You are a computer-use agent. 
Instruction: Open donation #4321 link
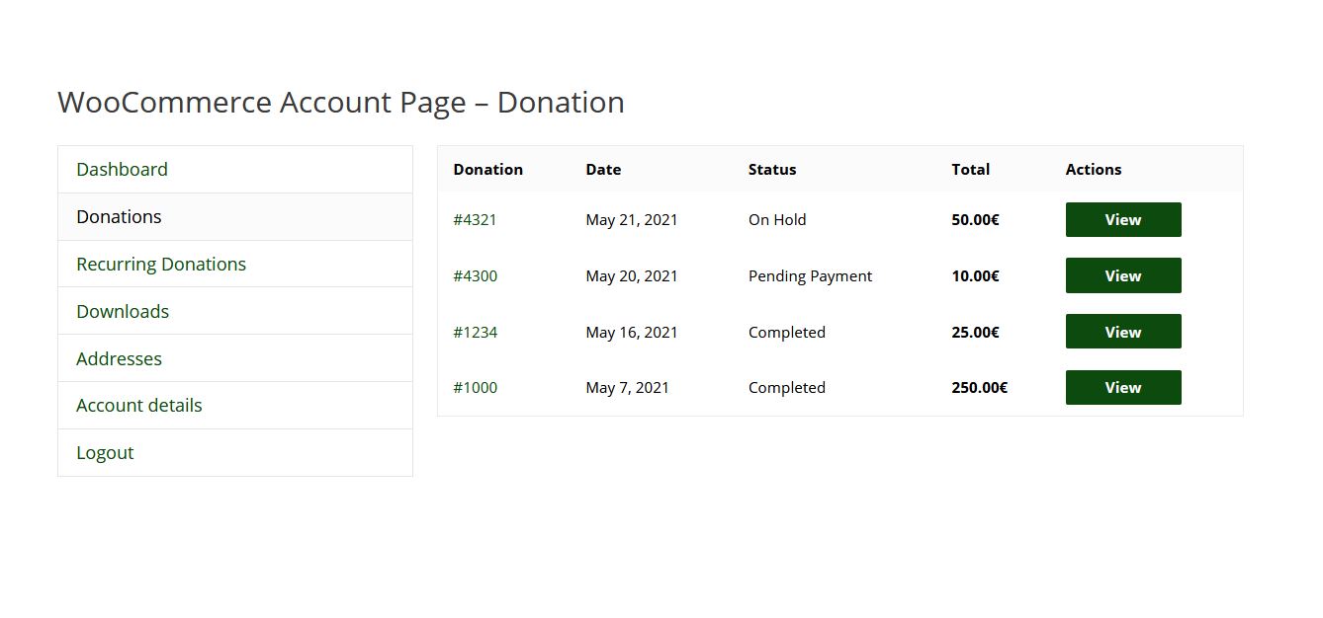(x=475, y=220)
